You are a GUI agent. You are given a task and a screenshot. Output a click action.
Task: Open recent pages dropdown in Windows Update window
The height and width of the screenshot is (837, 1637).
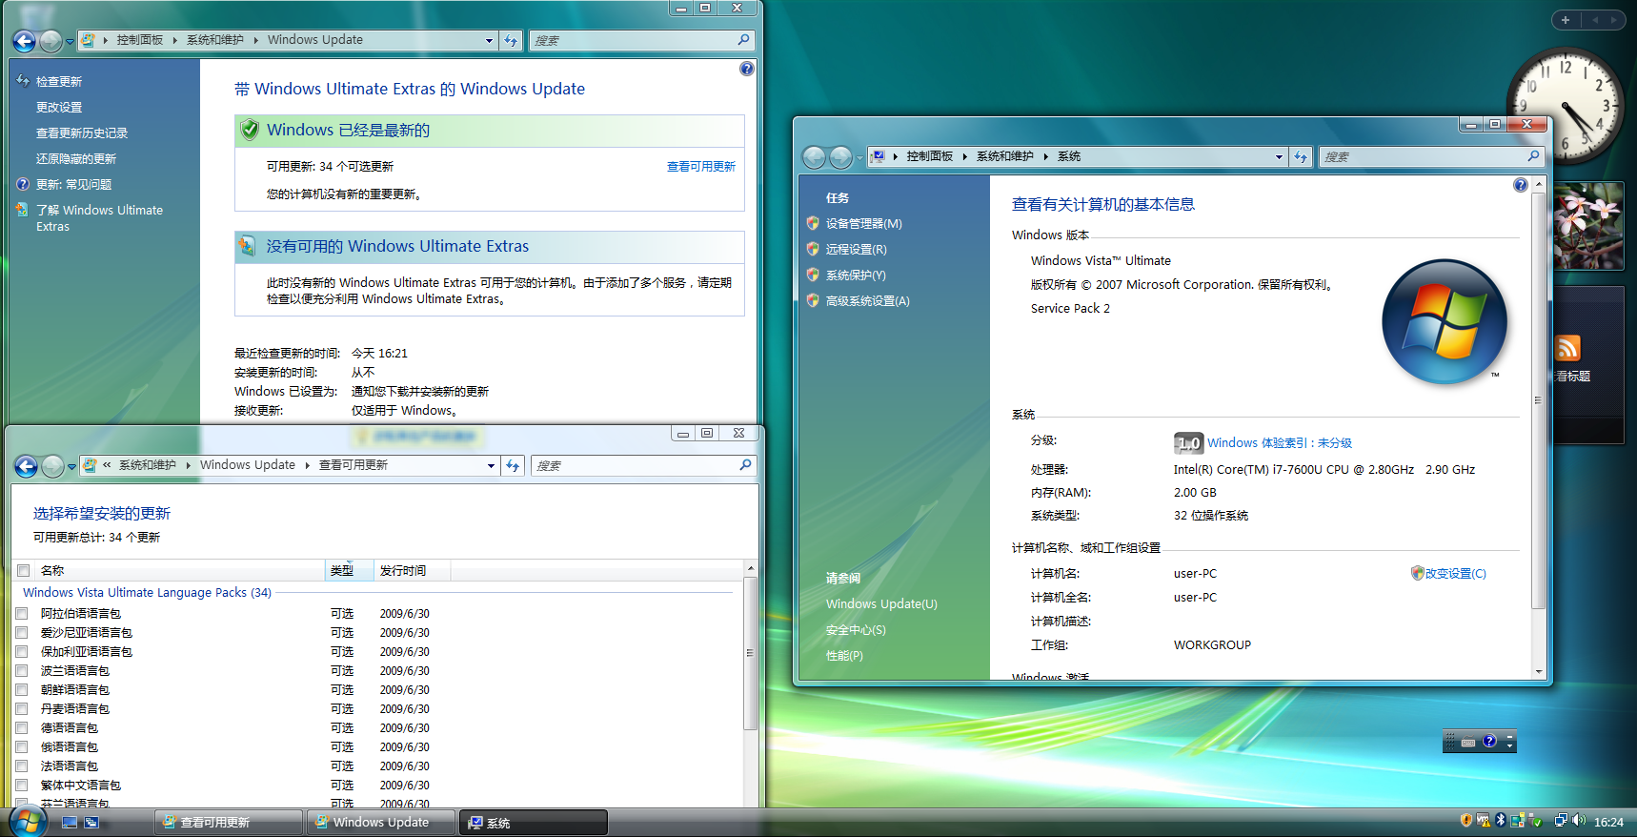(70, 42)
